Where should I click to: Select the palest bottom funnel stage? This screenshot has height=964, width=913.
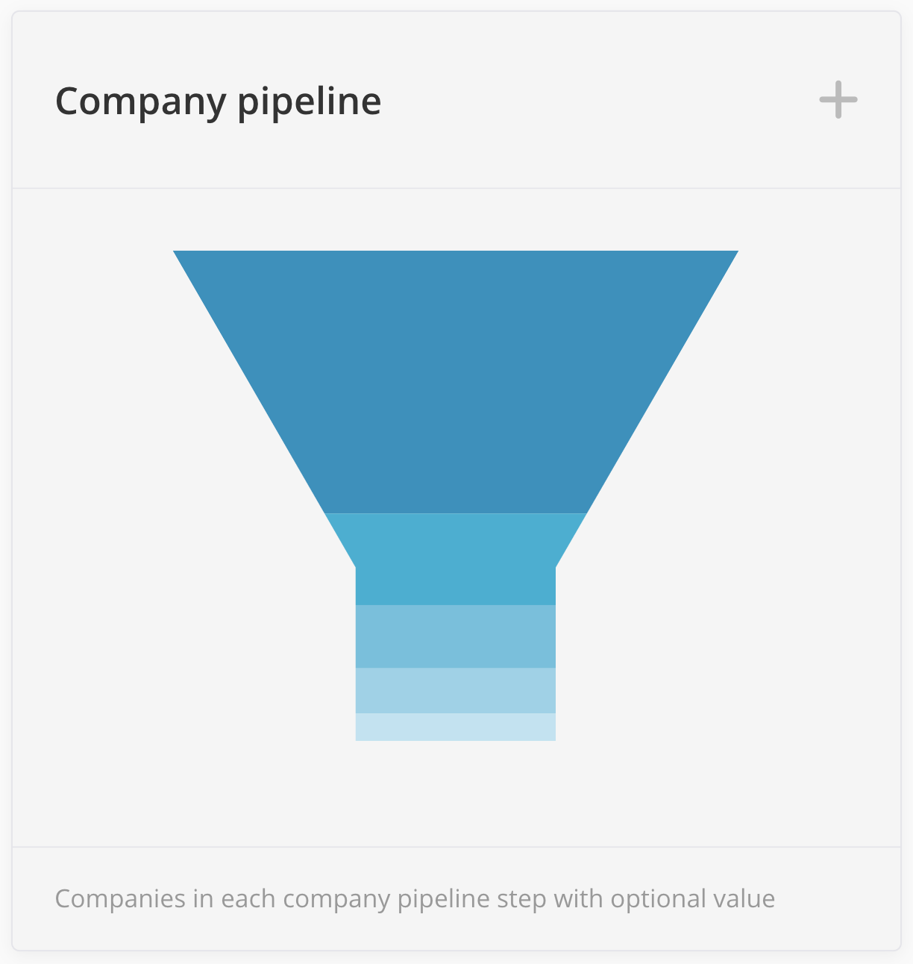tap(456, 727)
